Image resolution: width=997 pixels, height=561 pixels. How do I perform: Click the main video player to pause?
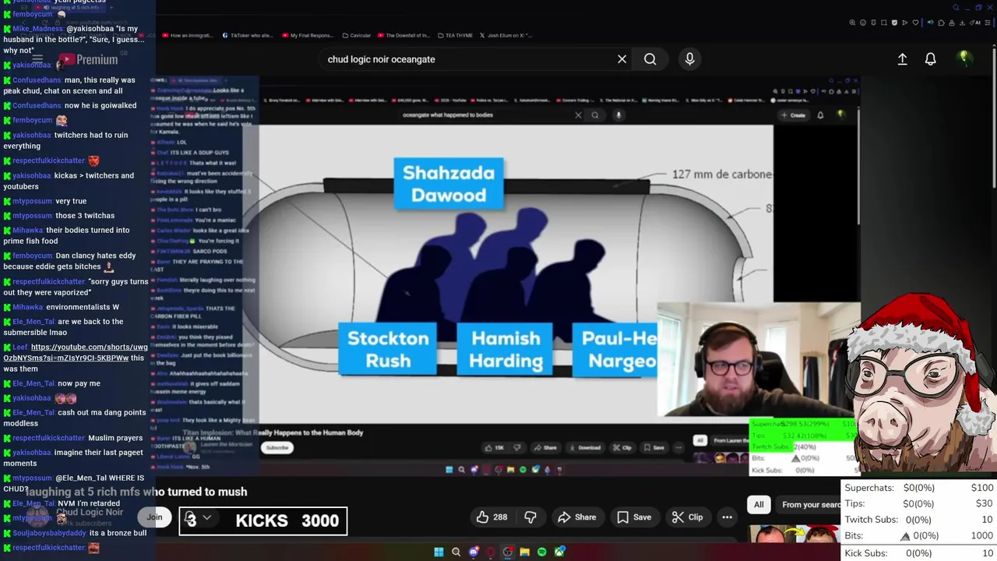(x=508, y=277)
